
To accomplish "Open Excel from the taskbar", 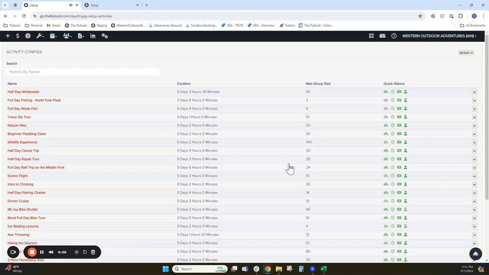I will tap(323, 269).
